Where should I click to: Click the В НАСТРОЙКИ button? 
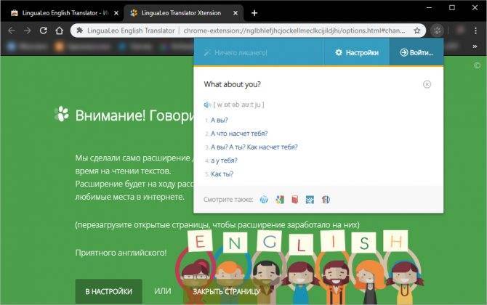(x=109, y=291)
